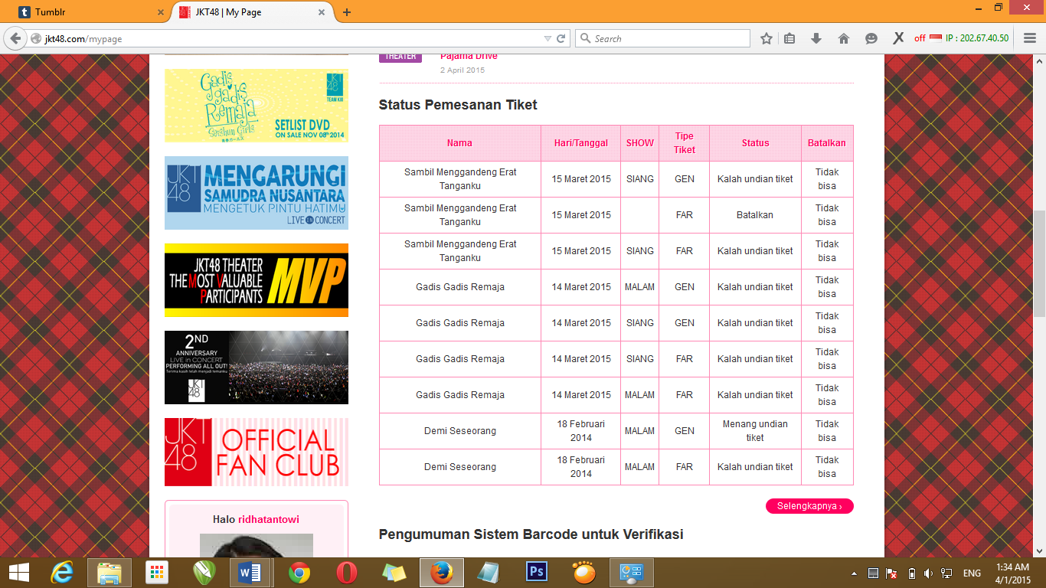Open the Firefox downloads arrow
Image resolution: width=1046 pixels, height=588 pixels.
pyautogui.click(x=816, y=38)
